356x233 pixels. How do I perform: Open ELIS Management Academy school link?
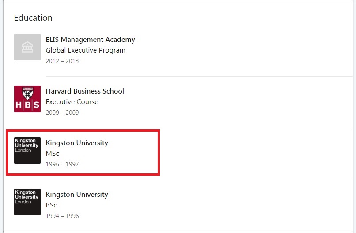tap(91, 40)
